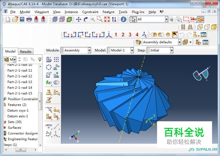Select the Pan View tool

pos(79,19)
